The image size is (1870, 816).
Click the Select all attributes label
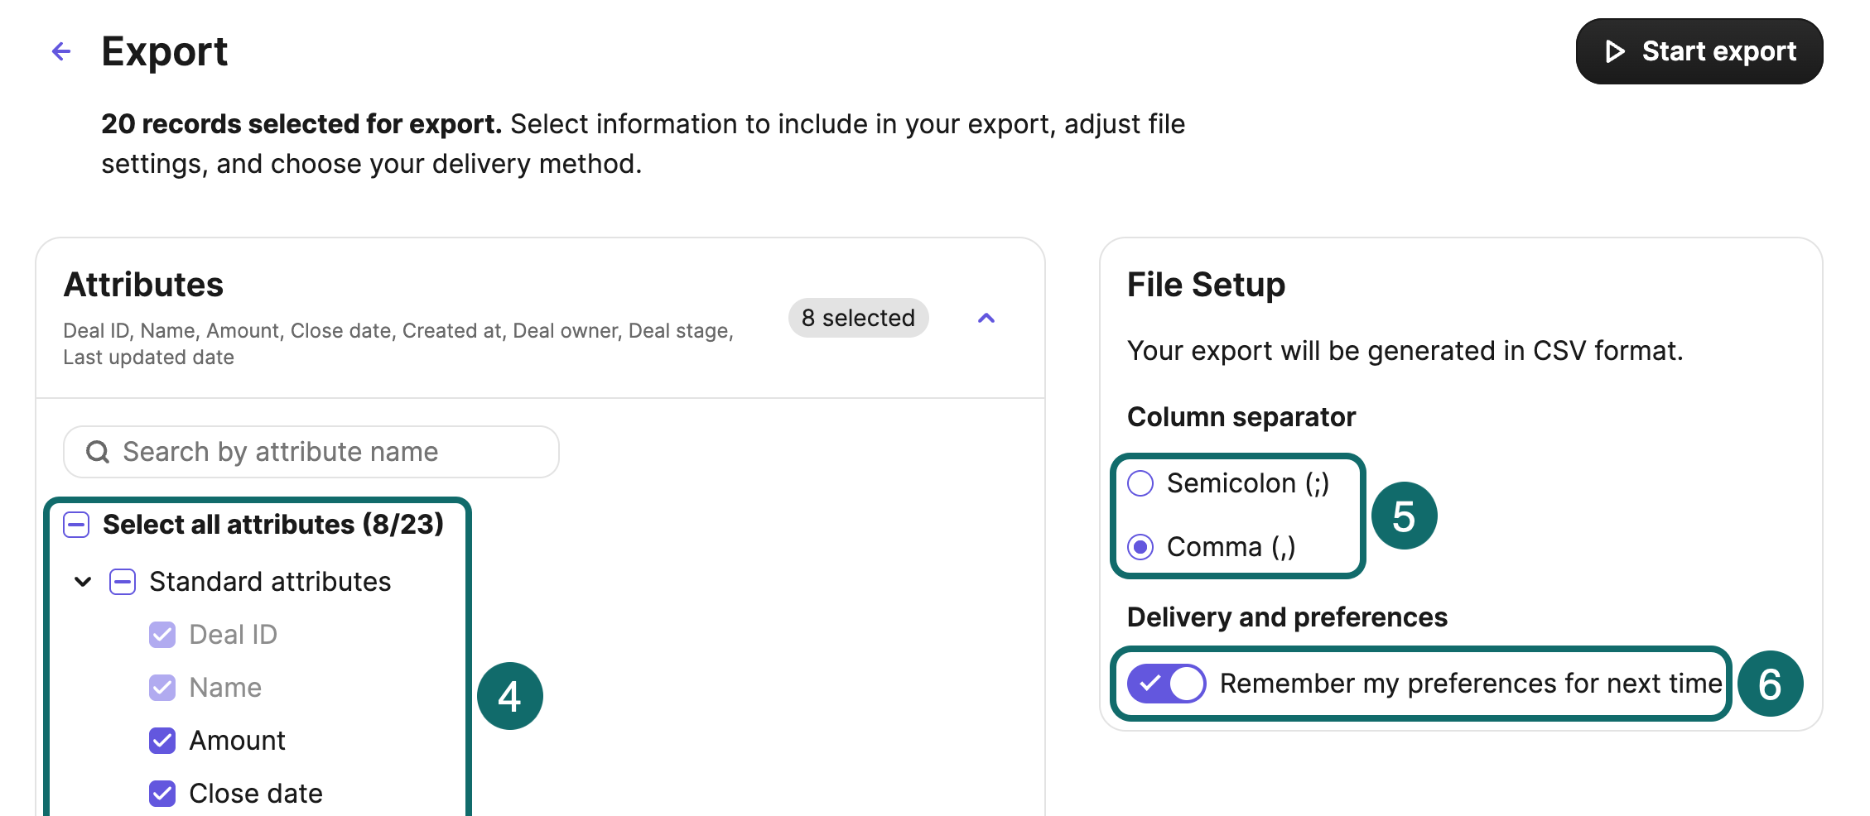click(272, 524)
